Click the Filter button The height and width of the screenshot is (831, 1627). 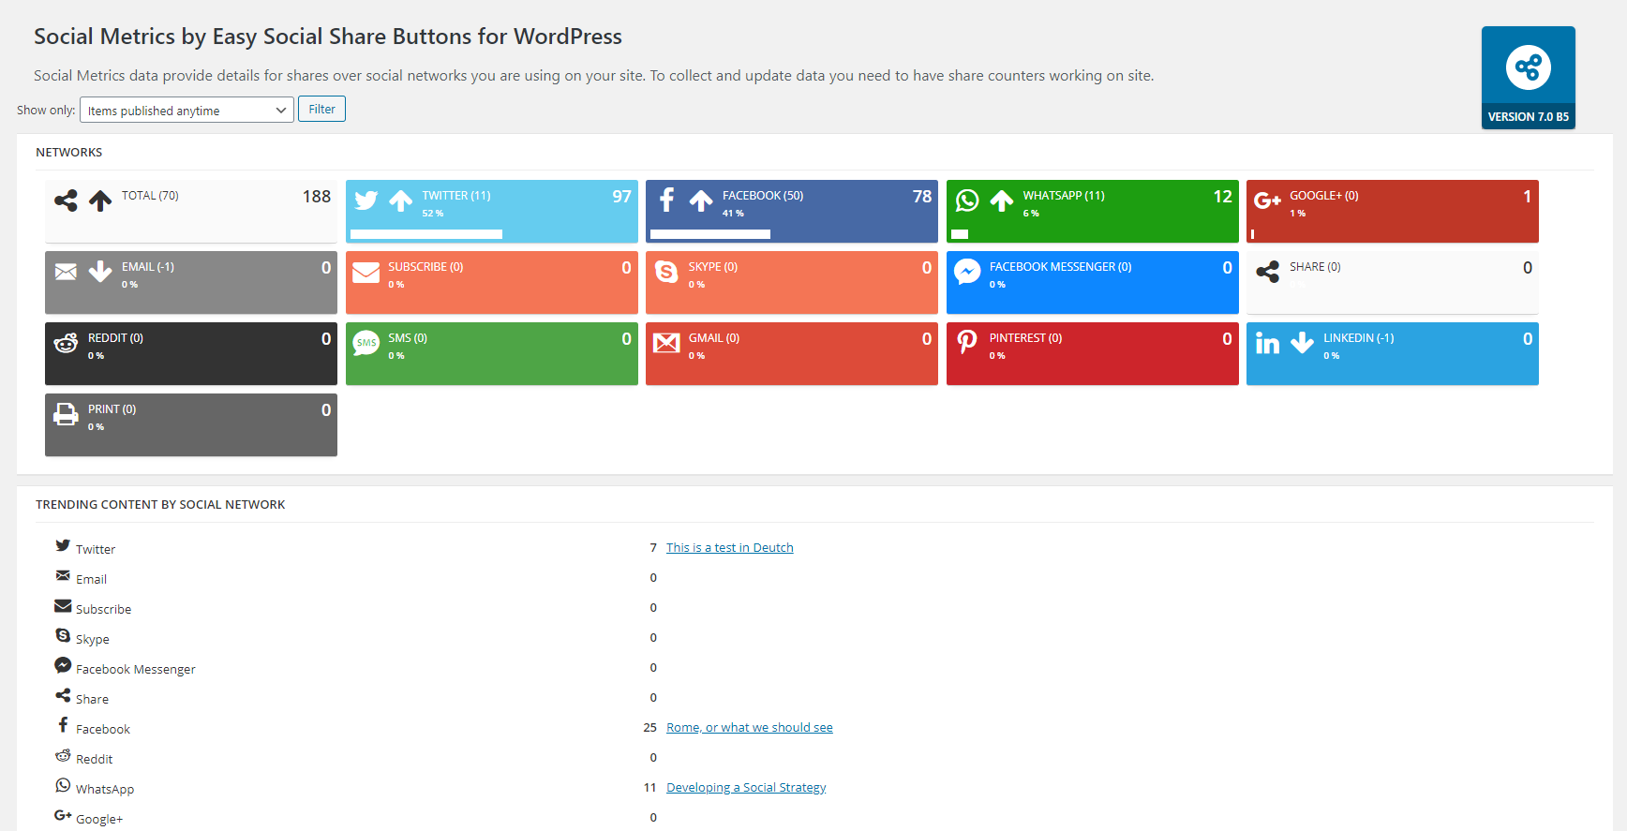321,109
